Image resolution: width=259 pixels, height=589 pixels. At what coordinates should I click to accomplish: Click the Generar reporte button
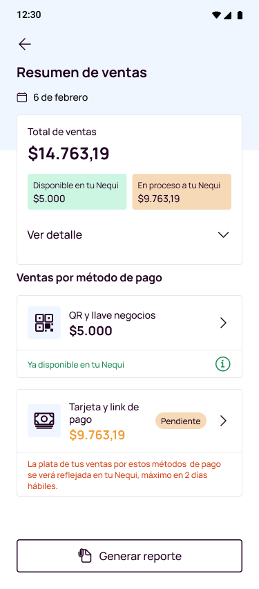(129, 556)
